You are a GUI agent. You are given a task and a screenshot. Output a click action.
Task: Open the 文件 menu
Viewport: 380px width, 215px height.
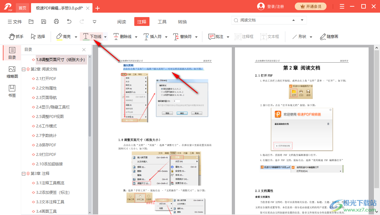pos(15,22)
